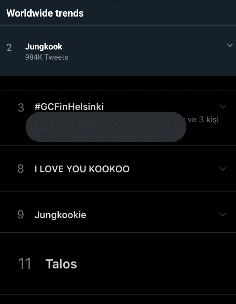236x304 pixels.
Task: View the Jungkookie trend
Action: [60, 215]
